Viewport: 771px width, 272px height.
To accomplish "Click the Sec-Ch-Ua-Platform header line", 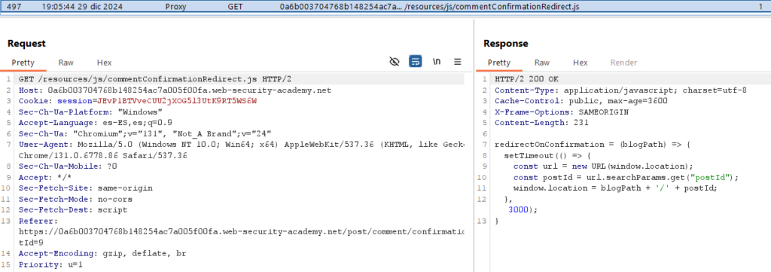I will pyautogui.click(x=90, y=112).
